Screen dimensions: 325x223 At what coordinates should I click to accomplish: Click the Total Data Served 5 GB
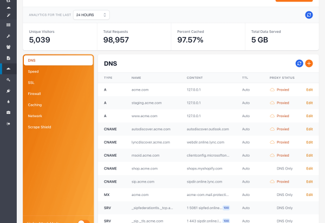click(x=259, y=39)
